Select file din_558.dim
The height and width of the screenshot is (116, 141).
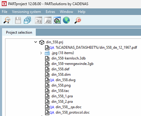point(61,75)
